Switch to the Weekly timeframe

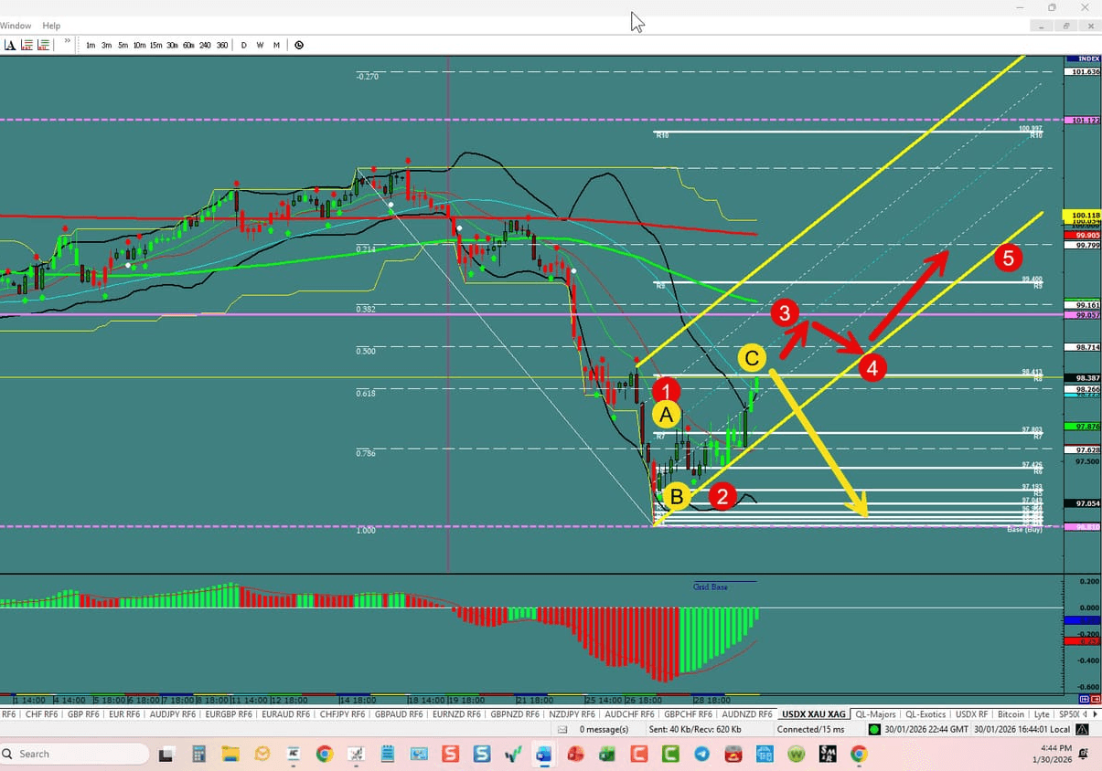(x=260, y=44)
